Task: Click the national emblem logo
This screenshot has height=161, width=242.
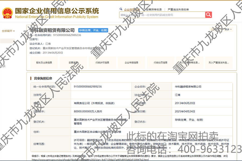Action: coord(8,13)
